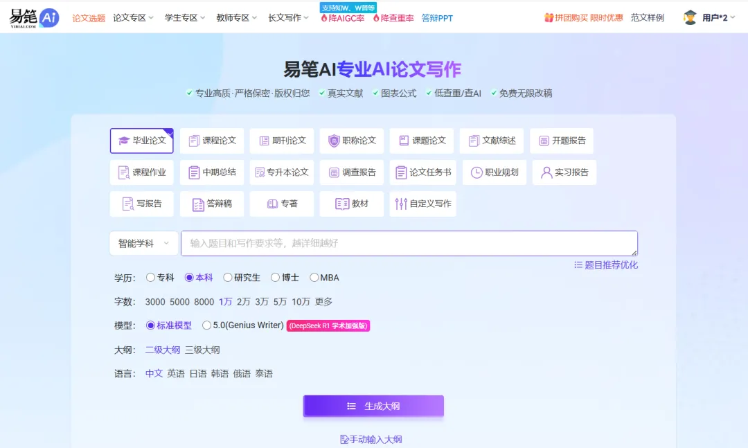748x448 pixels.
Task: Click the 教材 open book icon
Action: 342,204
